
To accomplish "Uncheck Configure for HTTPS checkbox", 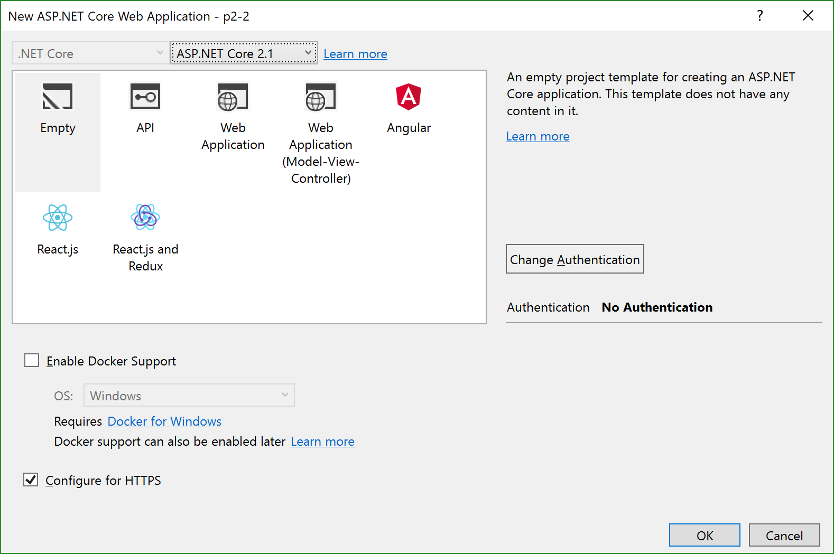I will click(31, 480).
